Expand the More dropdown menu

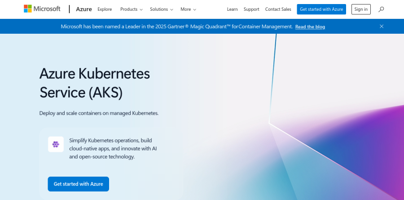189,9
